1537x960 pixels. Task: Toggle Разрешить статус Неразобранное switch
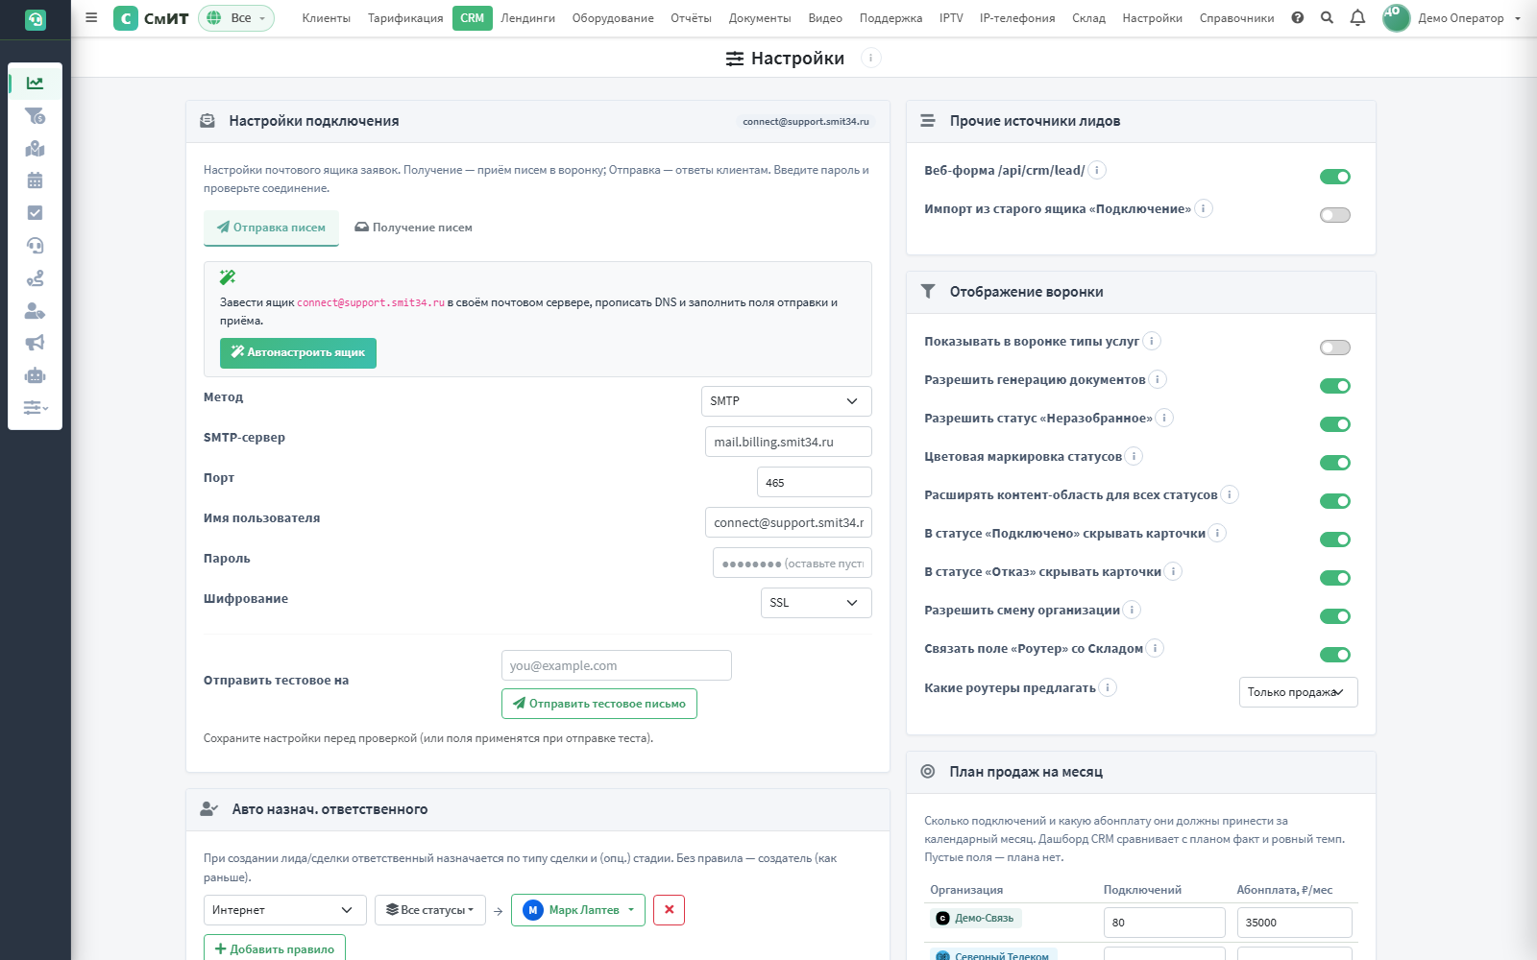(1335, 424)
